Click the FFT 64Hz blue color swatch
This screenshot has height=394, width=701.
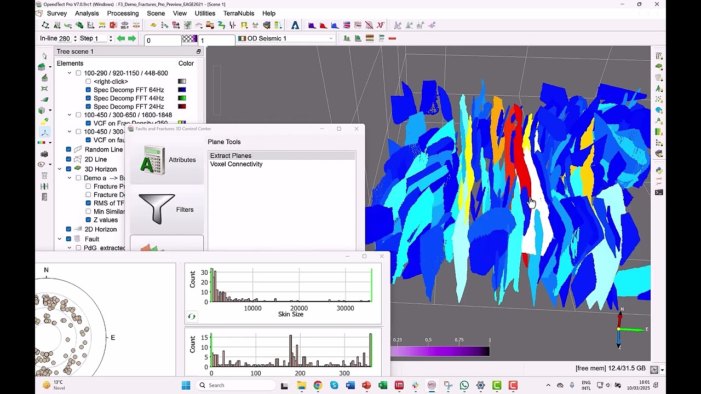tap(182, 90)
